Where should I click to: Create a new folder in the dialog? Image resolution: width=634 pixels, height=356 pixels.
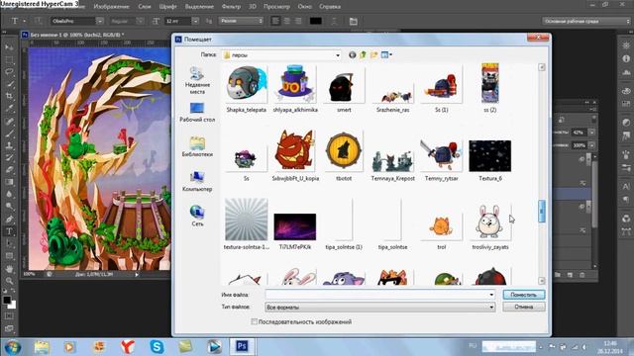pyautogui.click(x=373, y=54)
